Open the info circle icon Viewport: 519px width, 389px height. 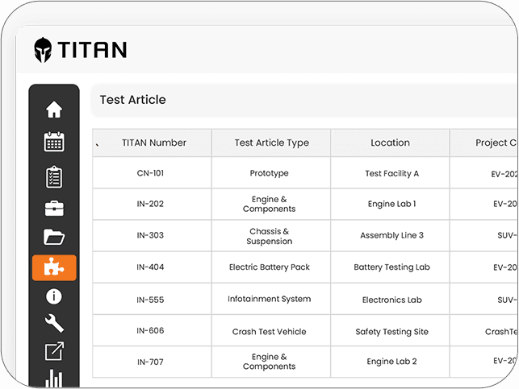click(53, 296)
